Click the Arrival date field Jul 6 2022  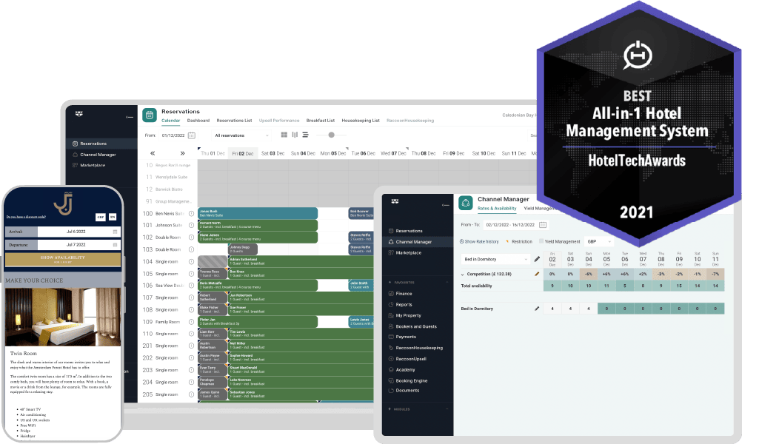[79, 232]
